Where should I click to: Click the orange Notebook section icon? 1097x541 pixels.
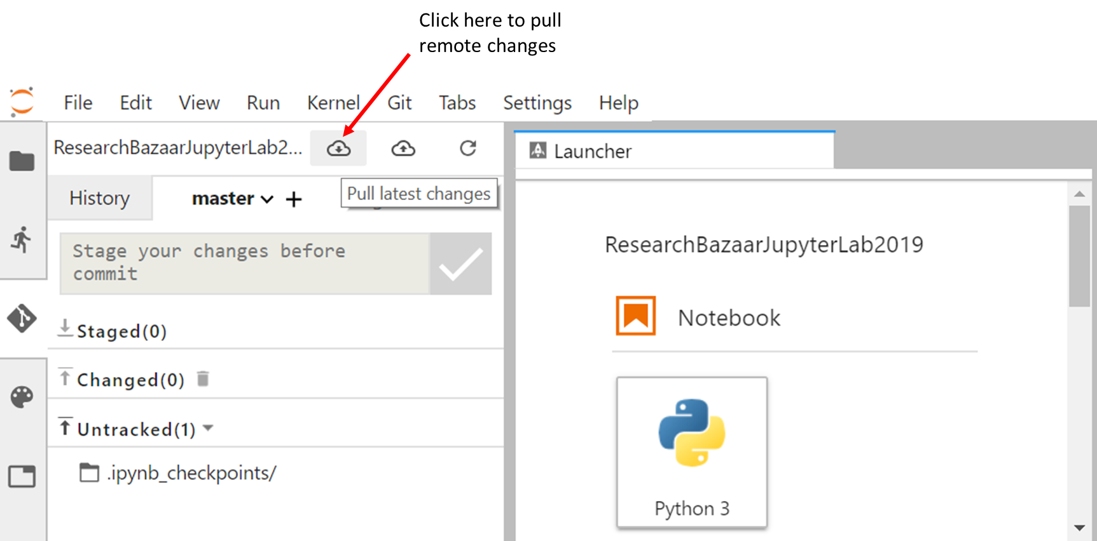tap(636, 316)
